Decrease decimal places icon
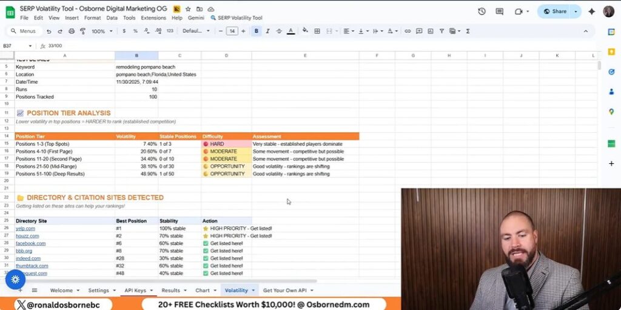Screen dimensions: 621x310 147,31
